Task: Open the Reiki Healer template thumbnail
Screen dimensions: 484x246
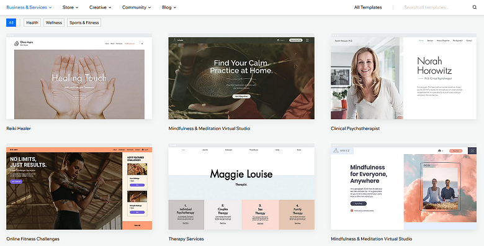Action: tap(79, 76)
